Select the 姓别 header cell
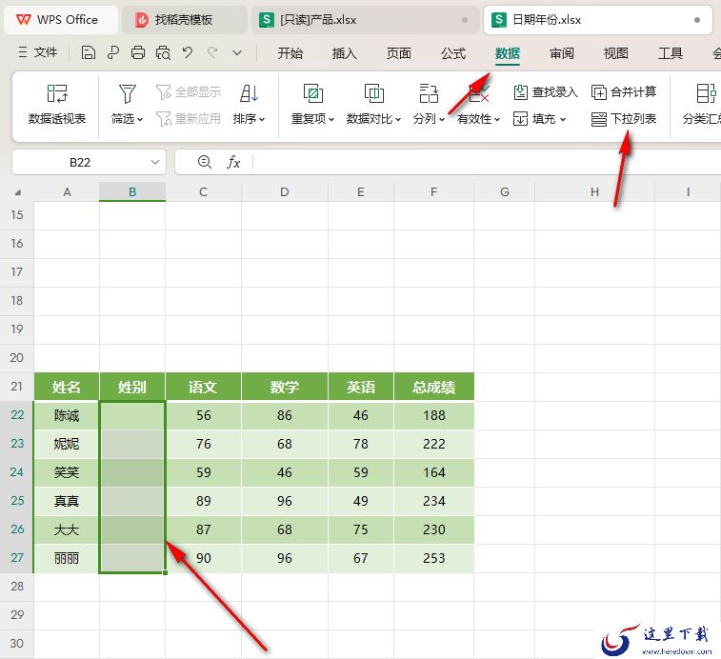This screenshot has width=721, height=659. 132,387
